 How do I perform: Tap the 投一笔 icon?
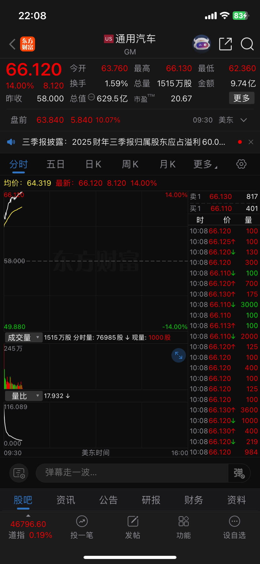click(x=82, y=522)
